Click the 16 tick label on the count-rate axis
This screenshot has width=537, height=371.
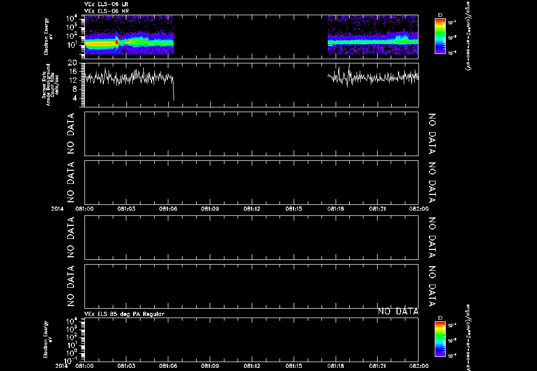72,72
